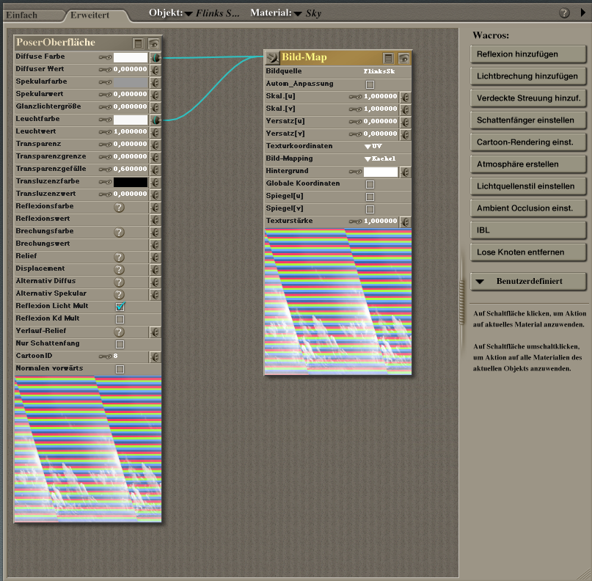Uncheck Reflexion Licht Mult checkbox
Screen dimensions: 592x581
click(x=120, y=306)
